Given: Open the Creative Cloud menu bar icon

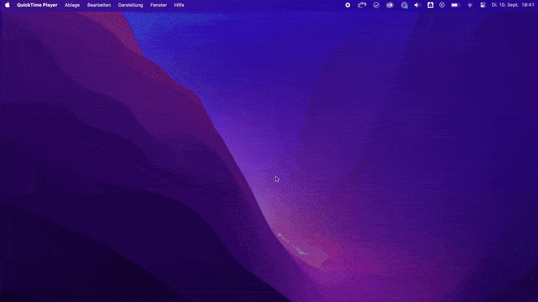Looking at the screenshot, I should [390, 5].
